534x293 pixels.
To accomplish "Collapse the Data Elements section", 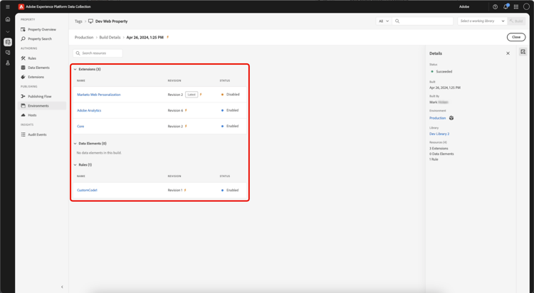I will coord(75,144).
